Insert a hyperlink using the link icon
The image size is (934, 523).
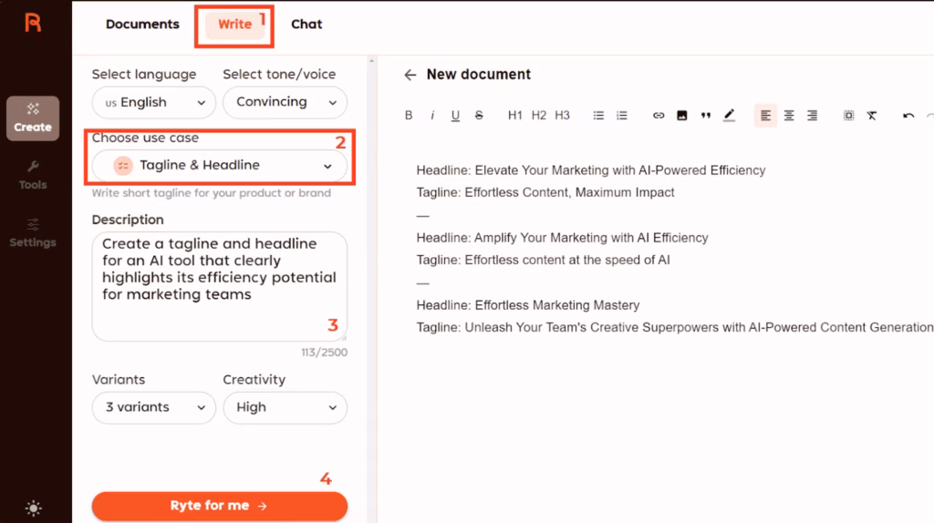click(659, 116)
